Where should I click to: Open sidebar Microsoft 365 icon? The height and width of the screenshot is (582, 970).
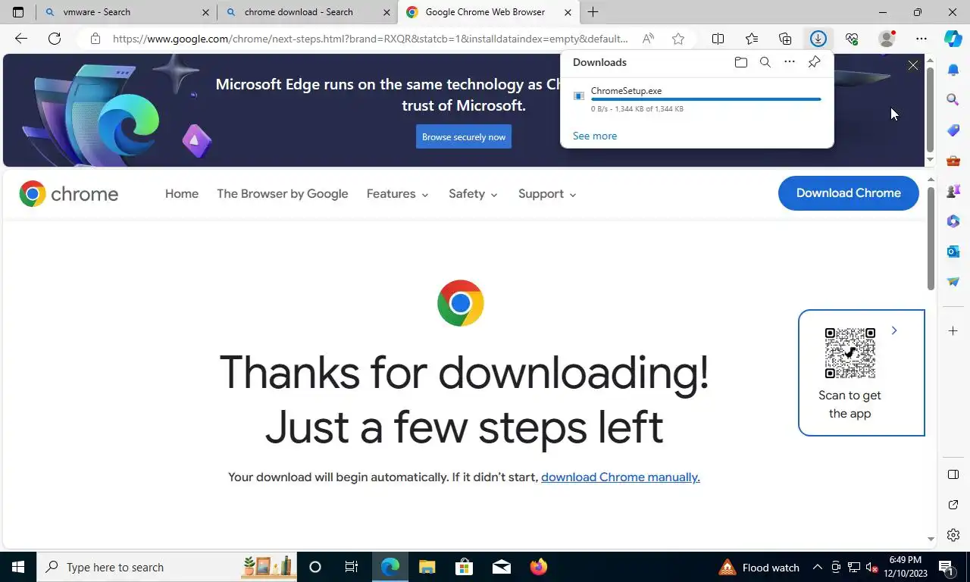point(953,221)
